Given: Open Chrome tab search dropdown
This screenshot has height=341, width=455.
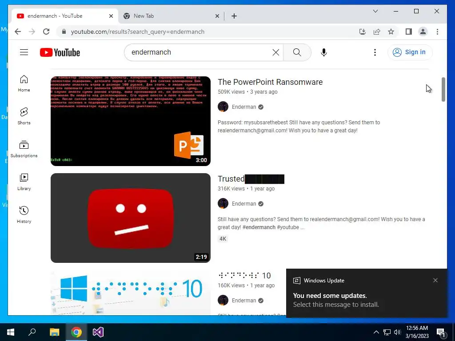Looking at the screenshot, I should [375, 11].
